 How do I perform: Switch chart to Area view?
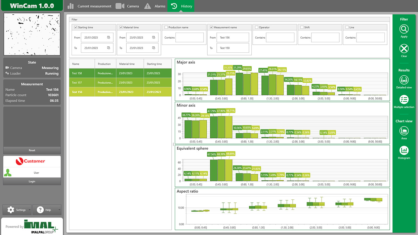point(404,131)
